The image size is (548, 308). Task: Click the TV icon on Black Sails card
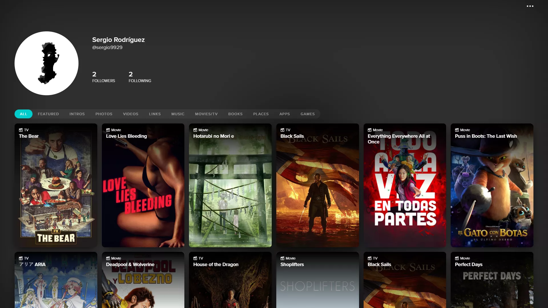283,130
